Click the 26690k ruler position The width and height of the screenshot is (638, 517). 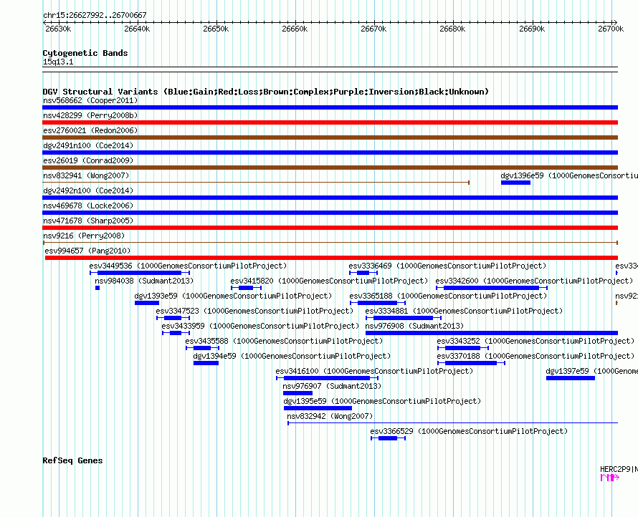(531, 29)
